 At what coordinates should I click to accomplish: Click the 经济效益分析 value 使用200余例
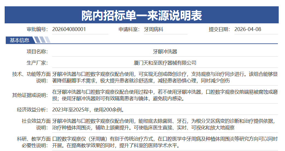tap(89, 110)
